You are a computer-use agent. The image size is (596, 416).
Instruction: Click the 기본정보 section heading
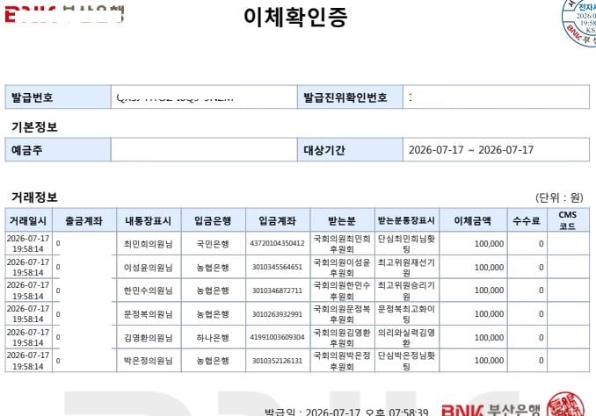click(34, 126)
